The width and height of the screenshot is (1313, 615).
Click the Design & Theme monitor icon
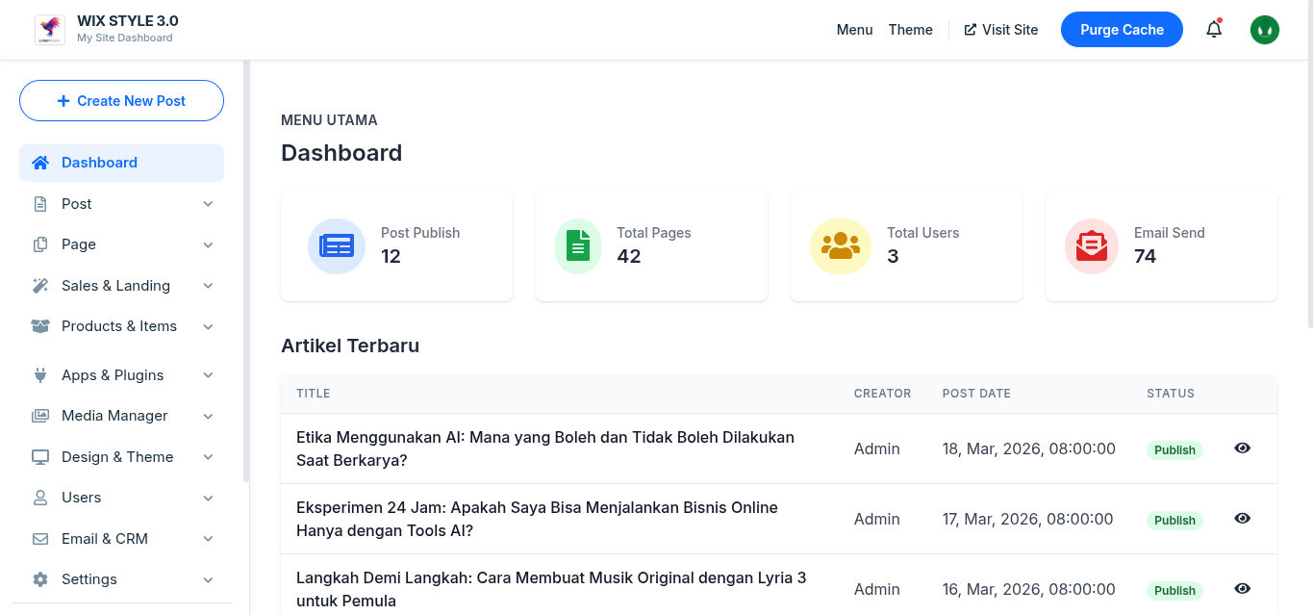click(x=40, y=457)
